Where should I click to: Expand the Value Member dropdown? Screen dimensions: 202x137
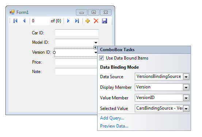pos(186,98)
